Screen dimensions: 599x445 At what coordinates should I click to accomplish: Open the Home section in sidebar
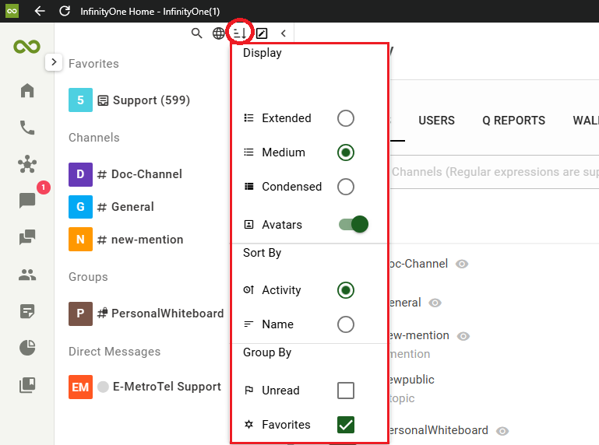27,90
